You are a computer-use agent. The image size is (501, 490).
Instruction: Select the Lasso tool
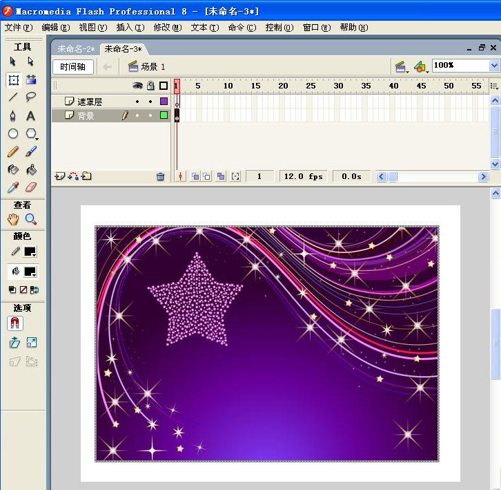pos(30,97)
